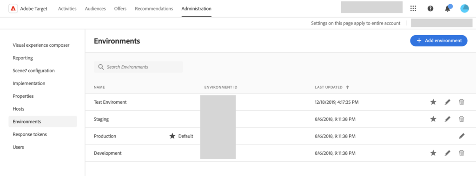Viewport: 476px width, 176px height.
Task: Edit Development with the pencil icon
Action: click(x=448, y=153)
